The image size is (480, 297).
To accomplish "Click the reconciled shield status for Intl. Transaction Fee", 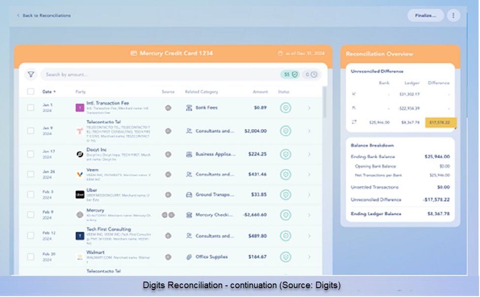I will pyautogui.click(x=286, y=108).
